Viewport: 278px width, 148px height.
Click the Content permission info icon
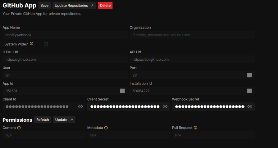click(x=19, y=128)
